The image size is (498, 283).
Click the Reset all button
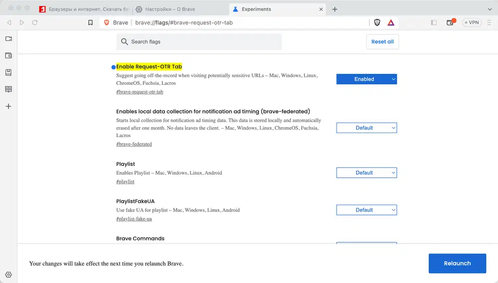(382, 42)
